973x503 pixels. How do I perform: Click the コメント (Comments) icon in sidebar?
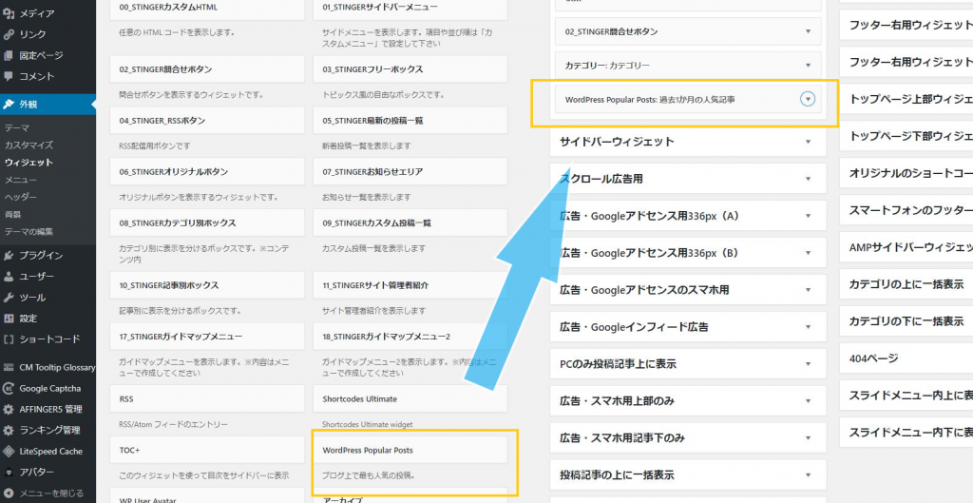(x=9, y=76)
